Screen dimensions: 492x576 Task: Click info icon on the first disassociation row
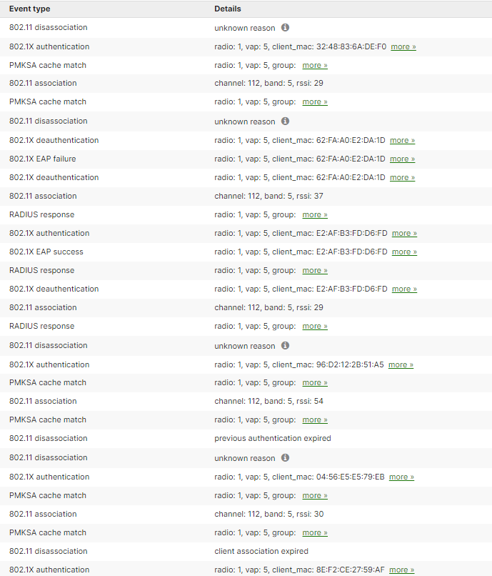[x=285, y=28]
